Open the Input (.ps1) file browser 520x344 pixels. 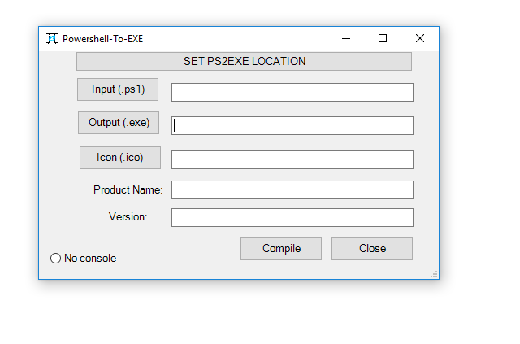(x=118, y=89)
